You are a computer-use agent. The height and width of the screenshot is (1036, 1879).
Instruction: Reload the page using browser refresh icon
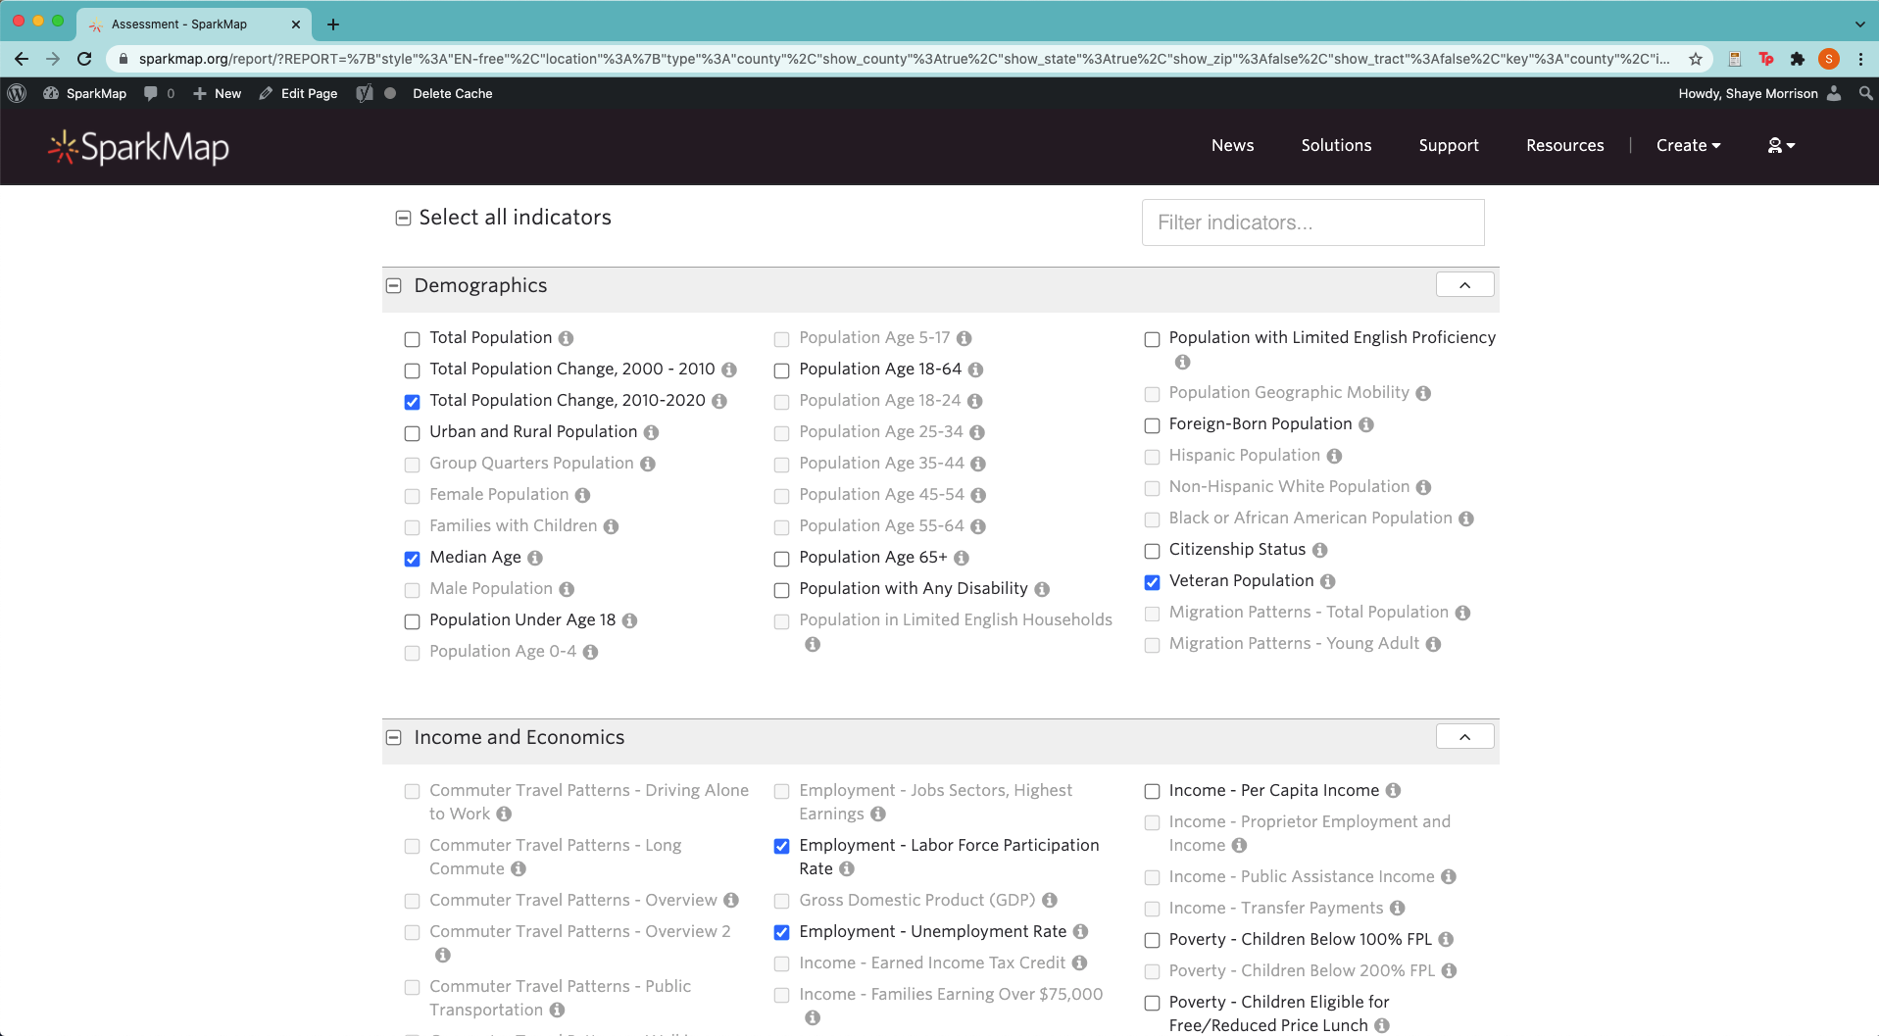click(x=84, y=59)
